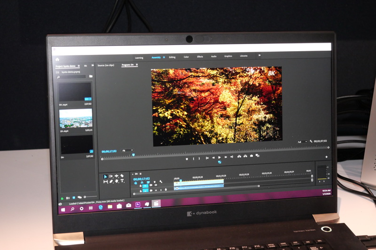Switch to the Learning workspace
This screenshot has height=250, width=376.
pos(139,58)
